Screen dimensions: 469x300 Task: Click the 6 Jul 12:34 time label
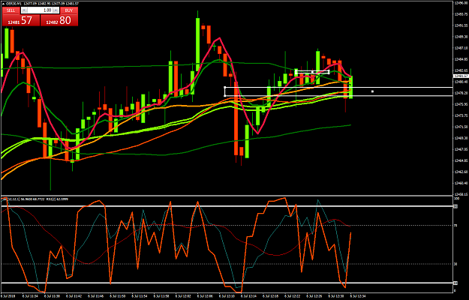pos(359,296)
